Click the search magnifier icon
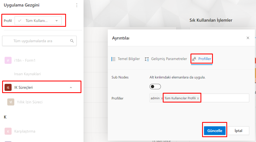This screenshot has width=256, height=142. [x=72, y=41]
